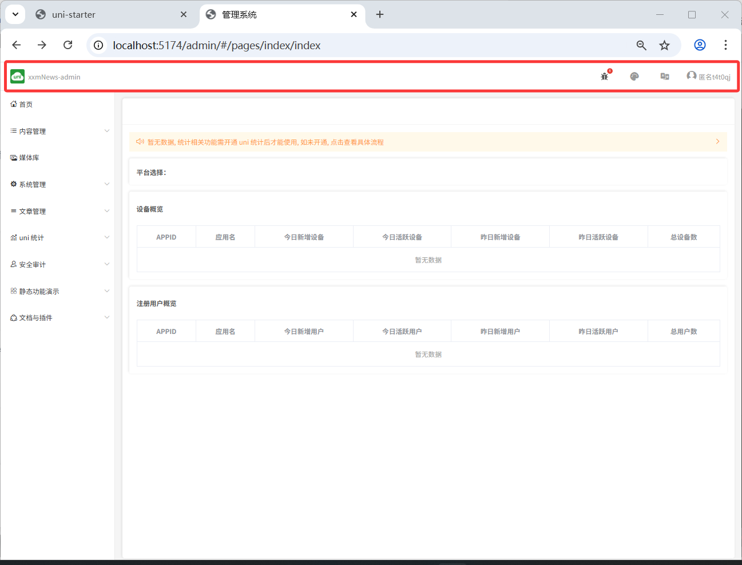Click the user avatar icon in header

692,76
